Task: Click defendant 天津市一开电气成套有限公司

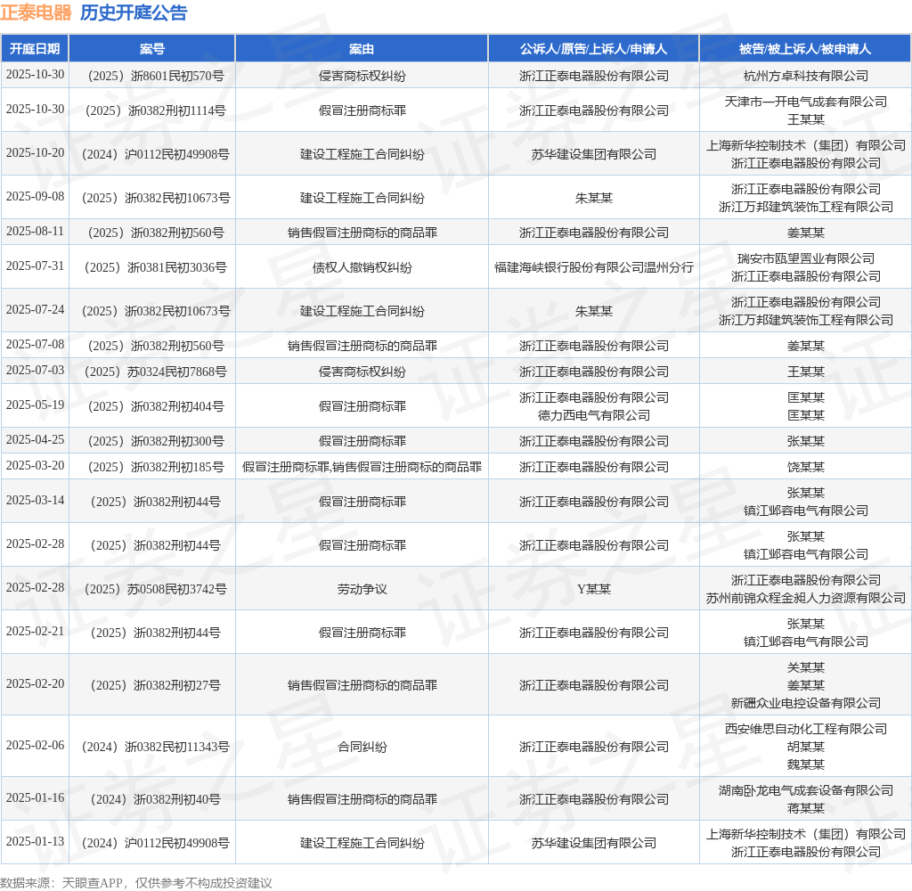Action: 805,102
